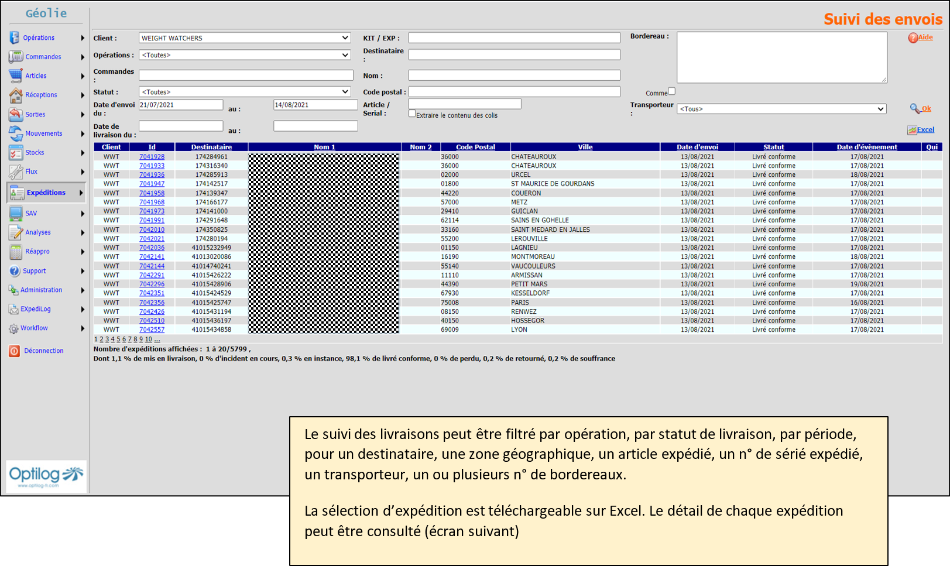Expand the Stocks submenu arrow
This screenshot has height=566, width=950.
point(83,153)
